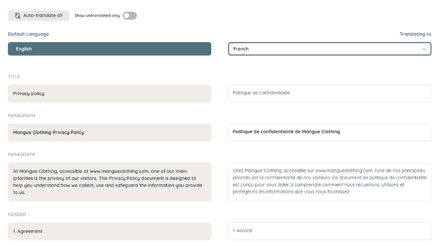Edit the 1. Accord translation field
Image resolution: width=438 pixels, height=246 pixels.
point(330,231)
